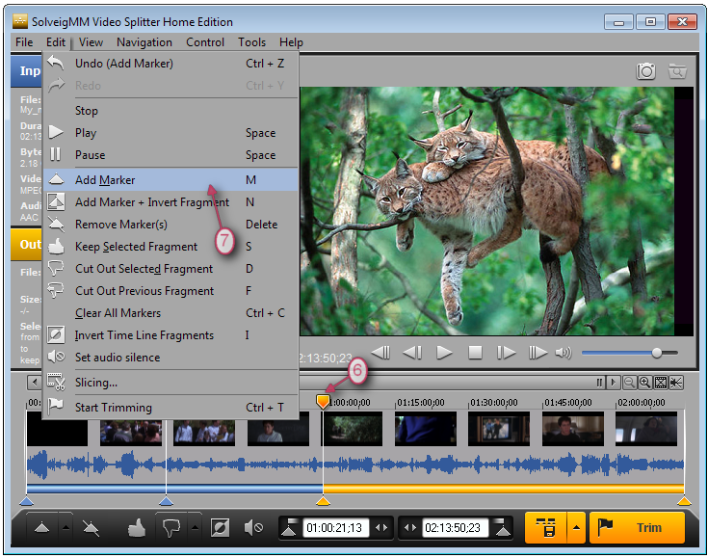The height and width of the screenshot is (558, 708).
Task: Fit timeline to window icon
Action: tap(661, 383)
